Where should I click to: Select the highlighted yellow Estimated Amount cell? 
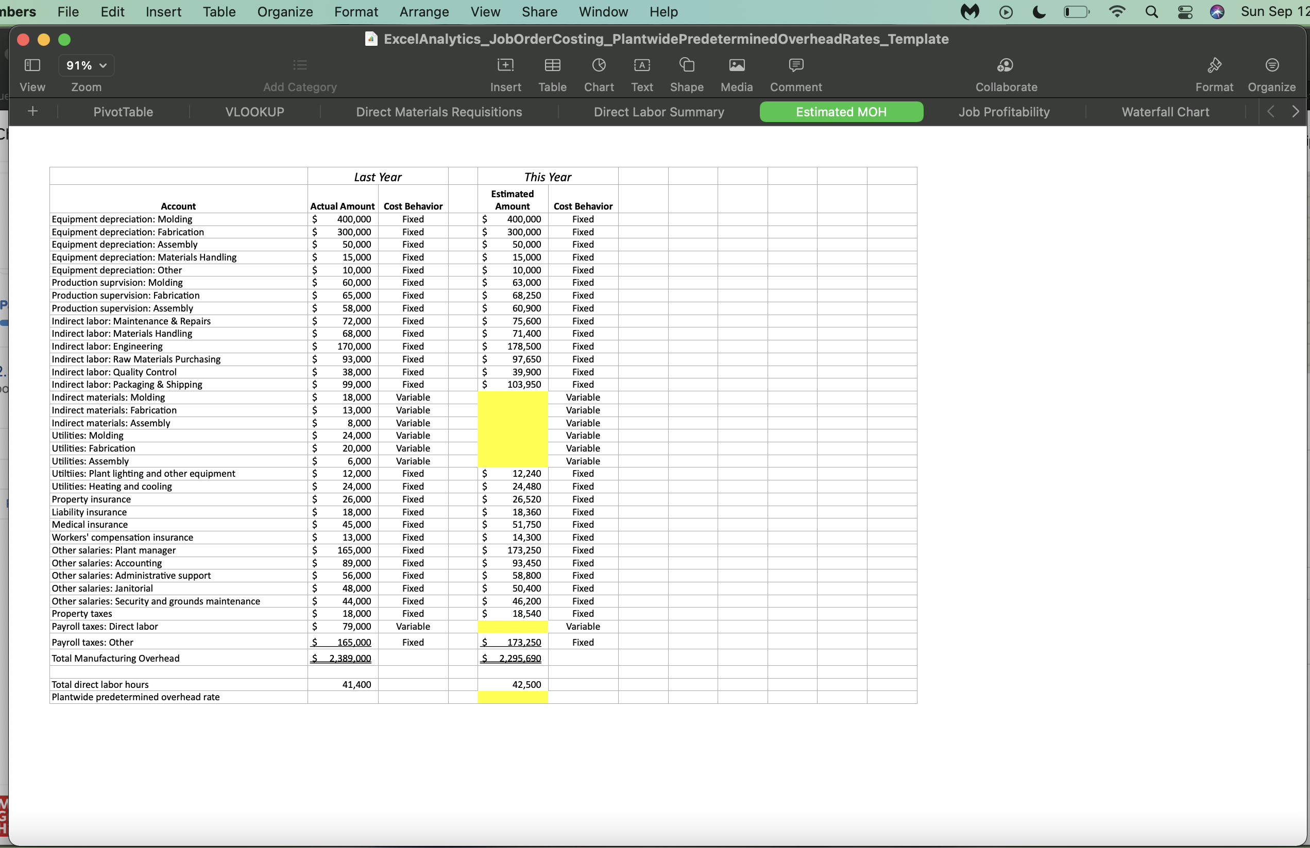click(512, 429)
